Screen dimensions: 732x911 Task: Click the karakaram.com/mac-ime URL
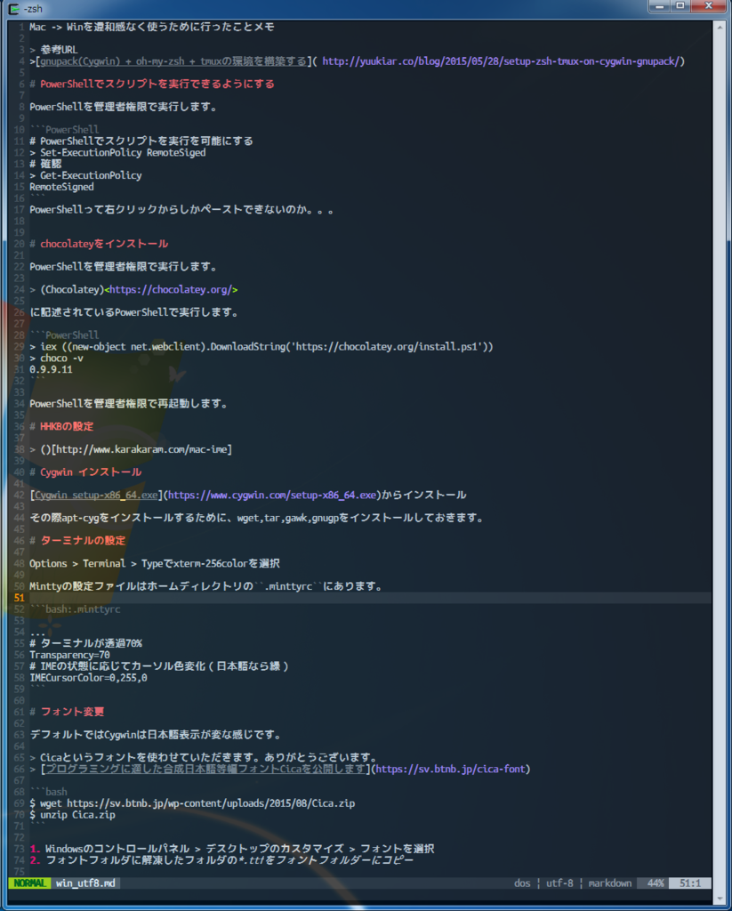pyautogui.click(x=141, y=449)
